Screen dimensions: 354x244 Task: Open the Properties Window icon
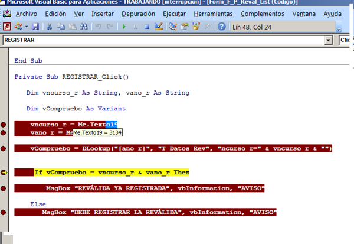point(185,27)
